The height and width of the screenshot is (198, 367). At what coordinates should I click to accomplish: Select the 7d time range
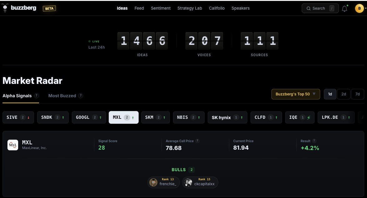[x=357, y=94]
